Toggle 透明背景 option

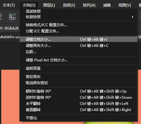[78, 68]
